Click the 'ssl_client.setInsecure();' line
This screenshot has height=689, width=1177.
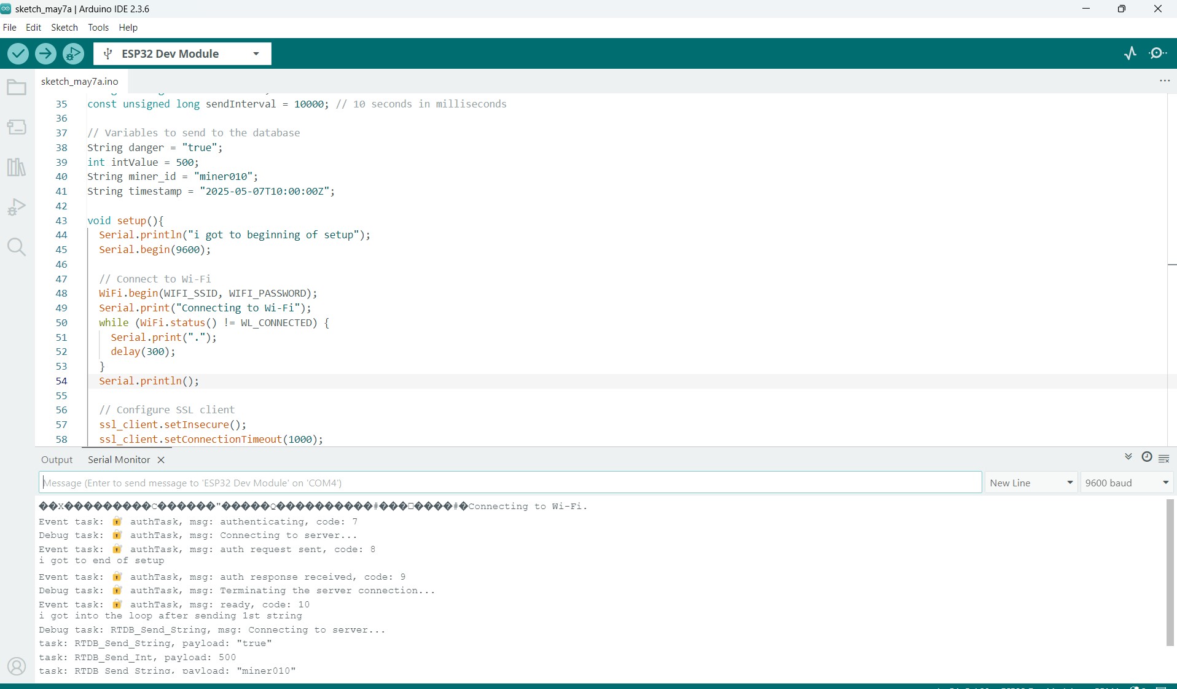coord(173,425)
